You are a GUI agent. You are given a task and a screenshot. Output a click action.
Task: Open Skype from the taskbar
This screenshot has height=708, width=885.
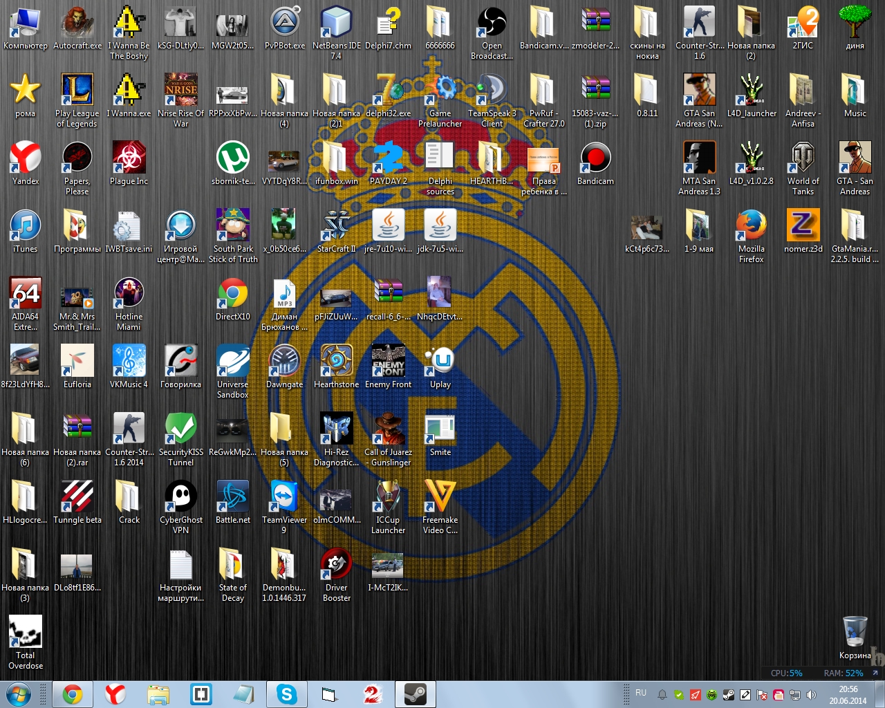[286, 694]
